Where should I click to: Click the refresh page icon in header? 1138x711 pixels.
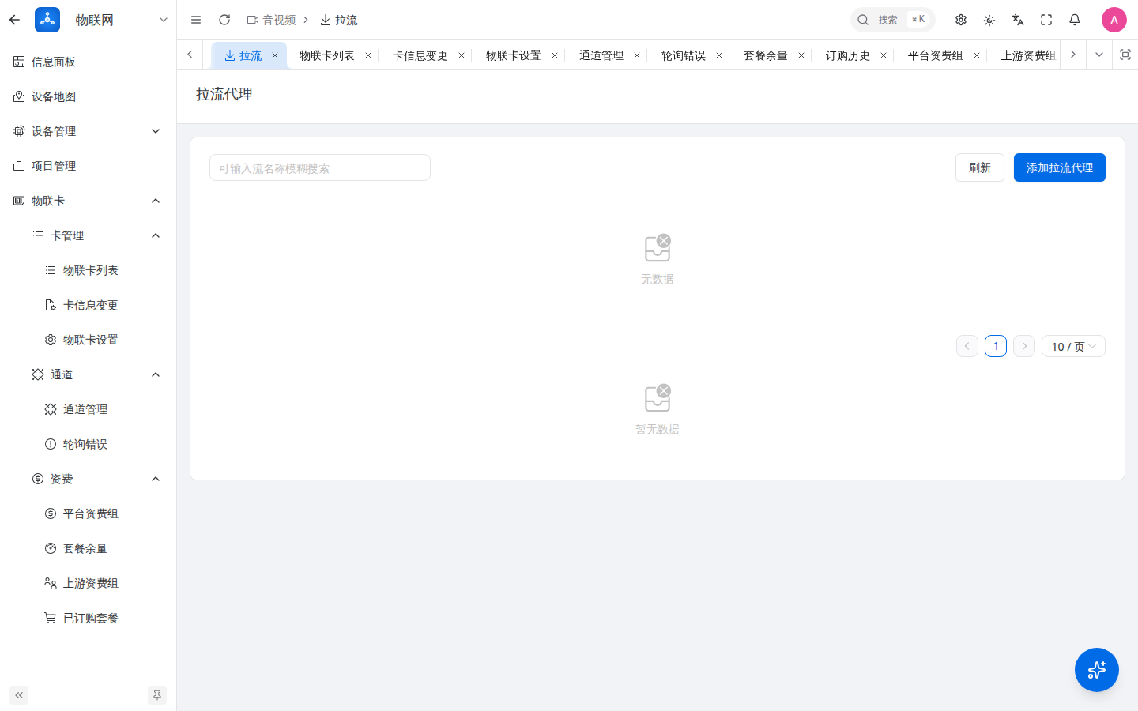tap(224, 20)
